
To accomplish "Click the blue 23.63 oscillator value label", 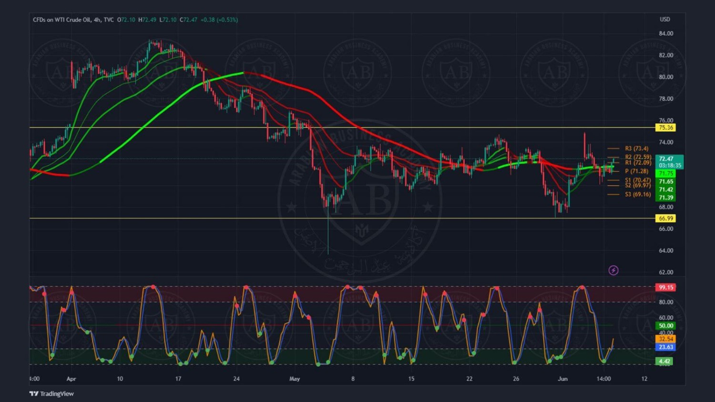I will [666, 347].
